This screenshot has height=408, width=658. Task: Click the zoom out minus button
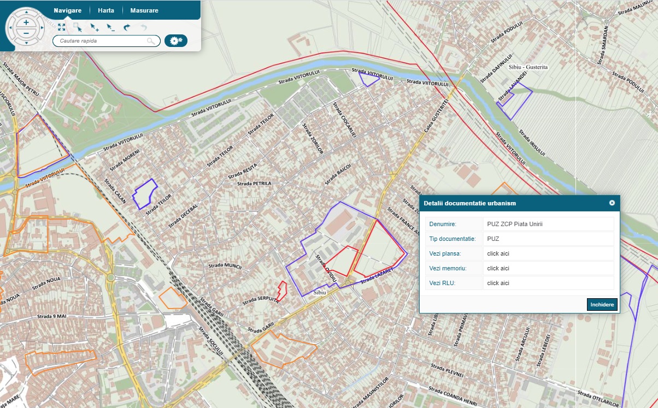[x=26, y=33]
